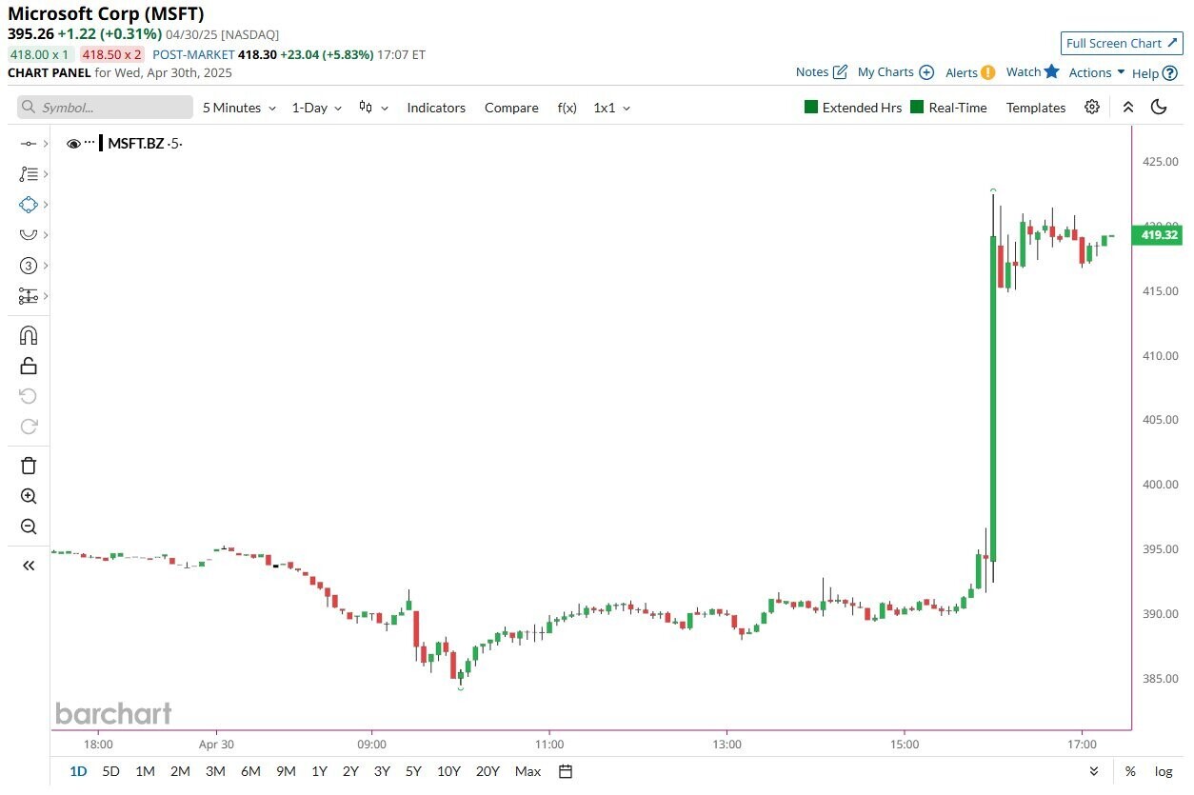Viewport: 1194px width, 795px height.
Task: Select the 2M range tab
Action: pos(180,771)
